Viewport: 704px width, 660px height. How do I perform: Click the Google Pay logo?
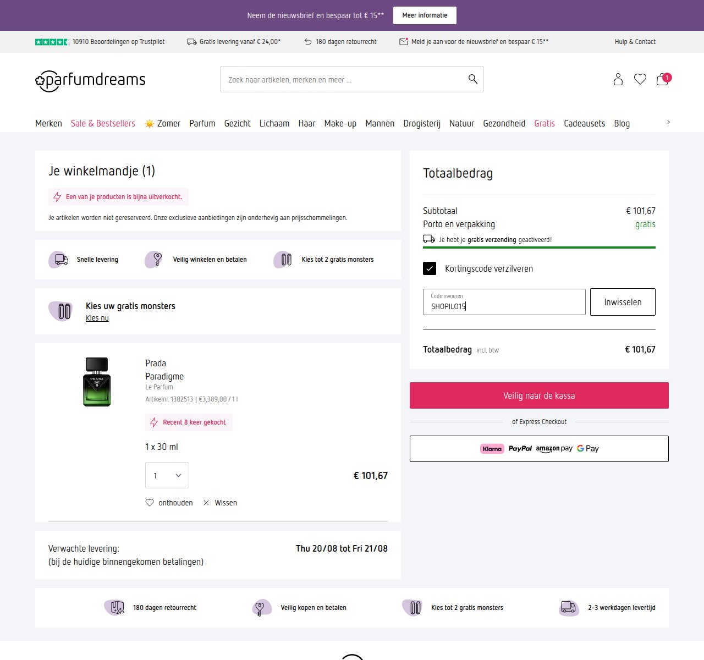588,449
